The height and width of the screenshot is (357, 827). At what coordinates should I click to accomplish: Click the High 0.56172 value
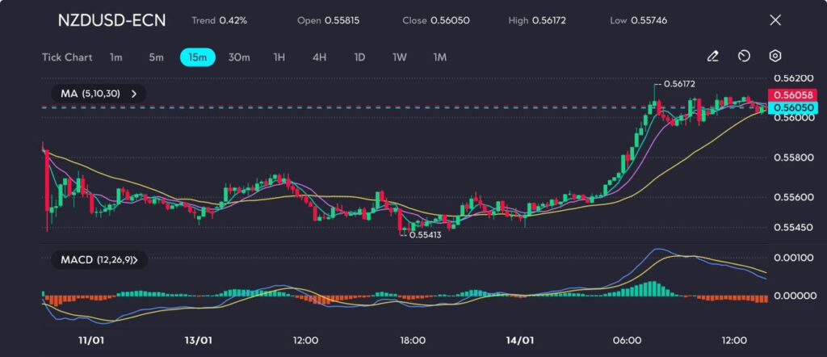[537, 20]
